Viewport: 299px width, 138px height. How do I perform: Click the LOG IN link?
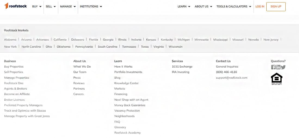[260, 7]
